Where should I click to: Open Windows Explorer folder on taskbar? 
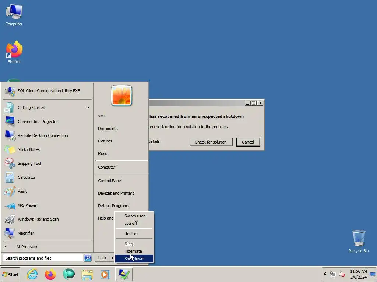coord(87,274)
